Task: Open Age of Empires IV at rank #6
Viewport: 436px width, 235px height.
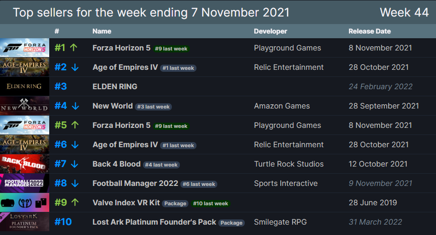Action: (125, 145)
